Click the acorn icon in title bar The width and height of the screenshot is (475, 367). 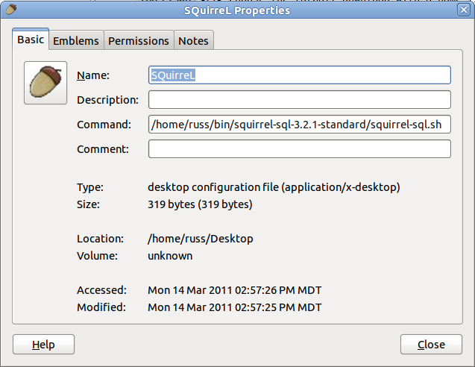point(11,10)
